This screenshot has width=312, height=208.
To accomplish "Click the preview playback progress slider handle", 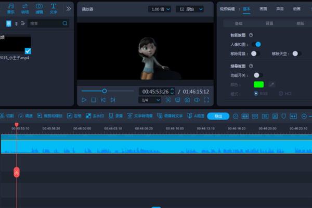I will pos(105,91).
